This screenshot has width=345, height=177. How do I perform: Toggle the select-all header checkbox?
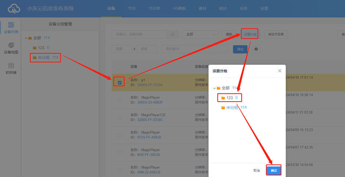click(x=120, y=67)
